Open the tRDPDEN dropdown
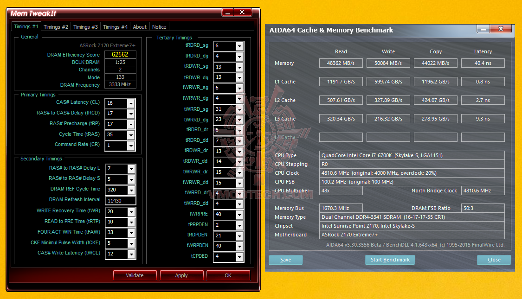 tap(239, 236)
